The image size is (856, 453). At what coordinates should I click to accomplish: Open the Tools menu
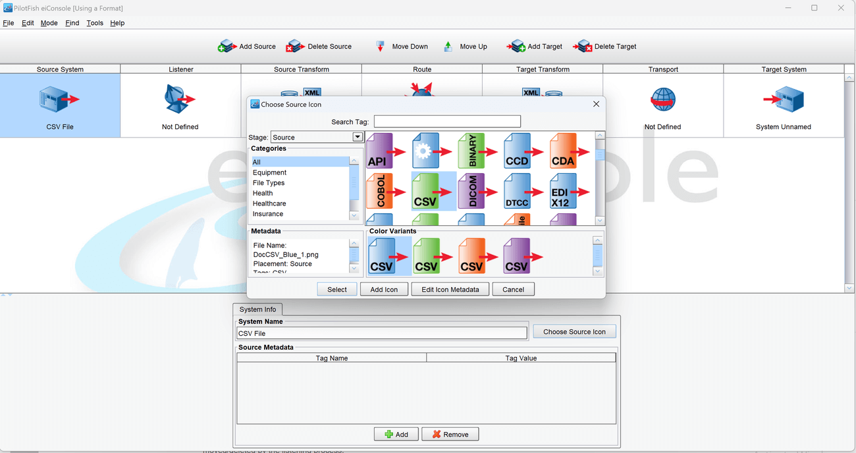95,23
